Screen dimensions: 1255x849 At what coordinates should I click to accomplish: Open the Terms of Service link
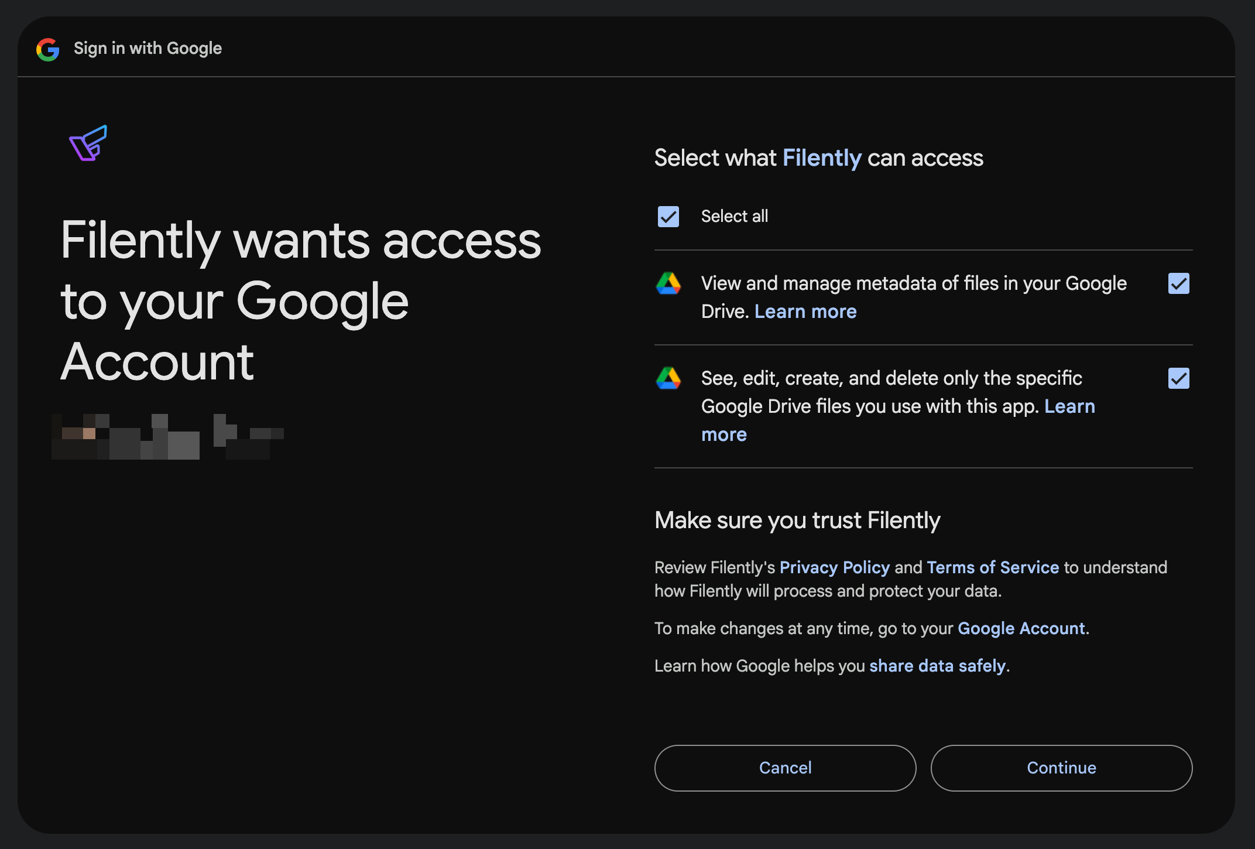pyautogui.click(x=993, y=567)
